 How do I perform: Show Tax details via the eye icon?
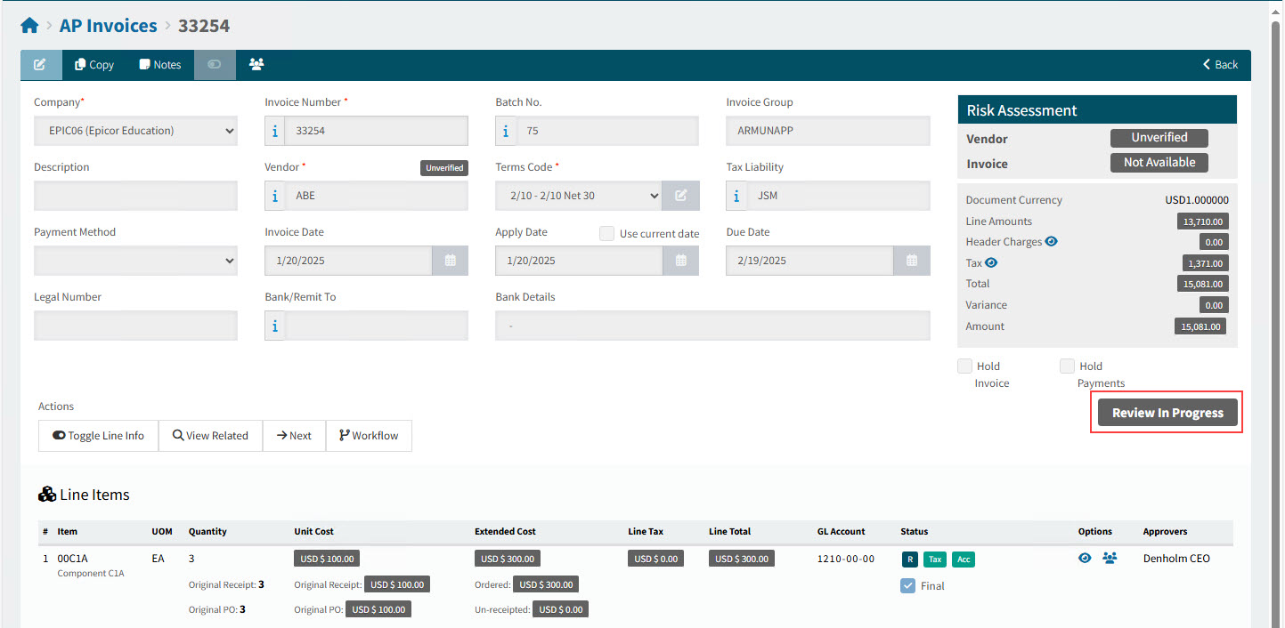[991, 262]
